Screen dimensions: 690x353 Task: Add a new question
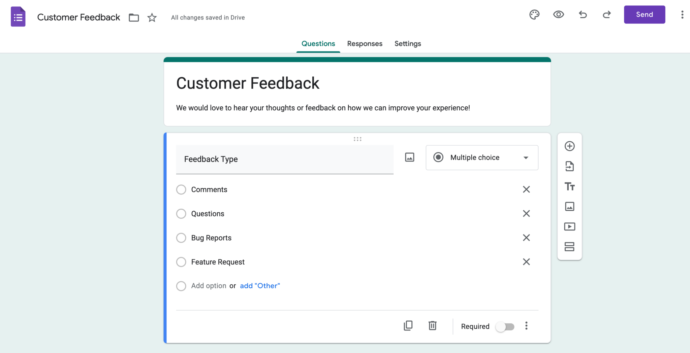tap(570, 146)
